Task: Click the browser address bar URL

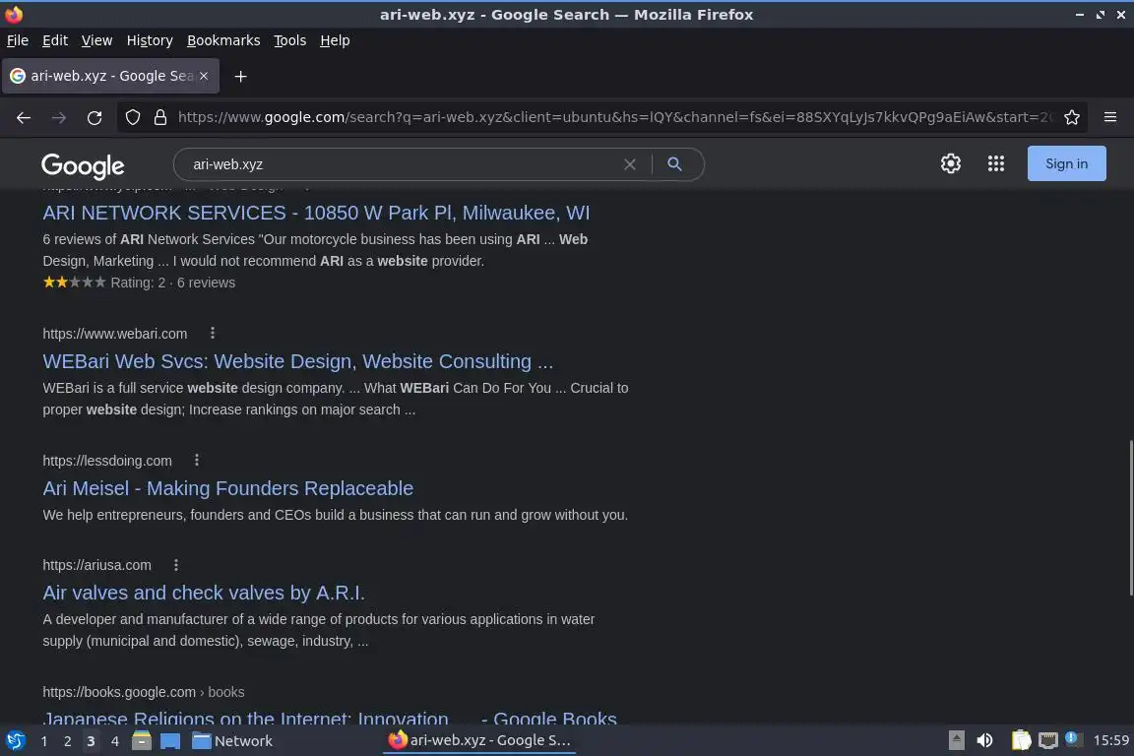Action: coord(614,117)
